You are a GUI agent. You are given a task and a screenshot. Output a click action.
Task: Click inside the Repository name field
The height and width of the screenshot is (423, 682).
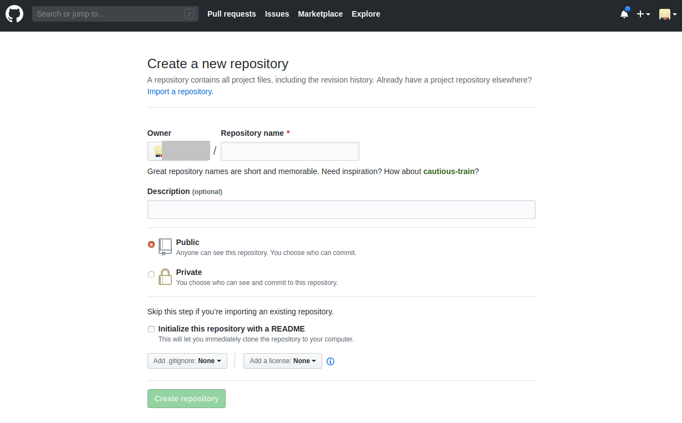coord(289,151)
